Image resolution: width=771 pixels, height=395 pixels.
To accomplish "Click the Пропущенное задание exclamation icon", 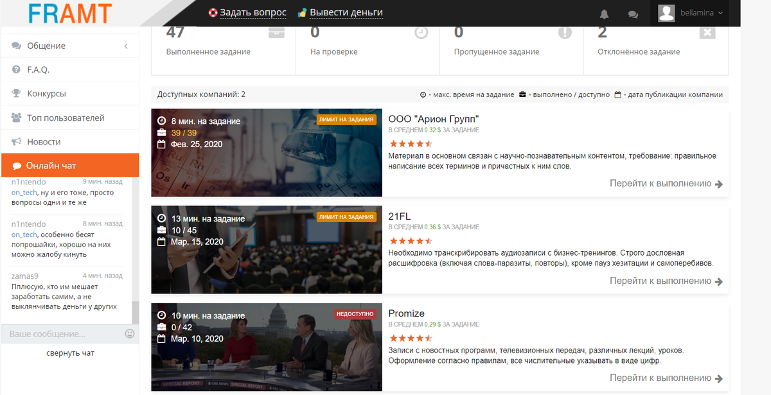I will coord(565,33).
